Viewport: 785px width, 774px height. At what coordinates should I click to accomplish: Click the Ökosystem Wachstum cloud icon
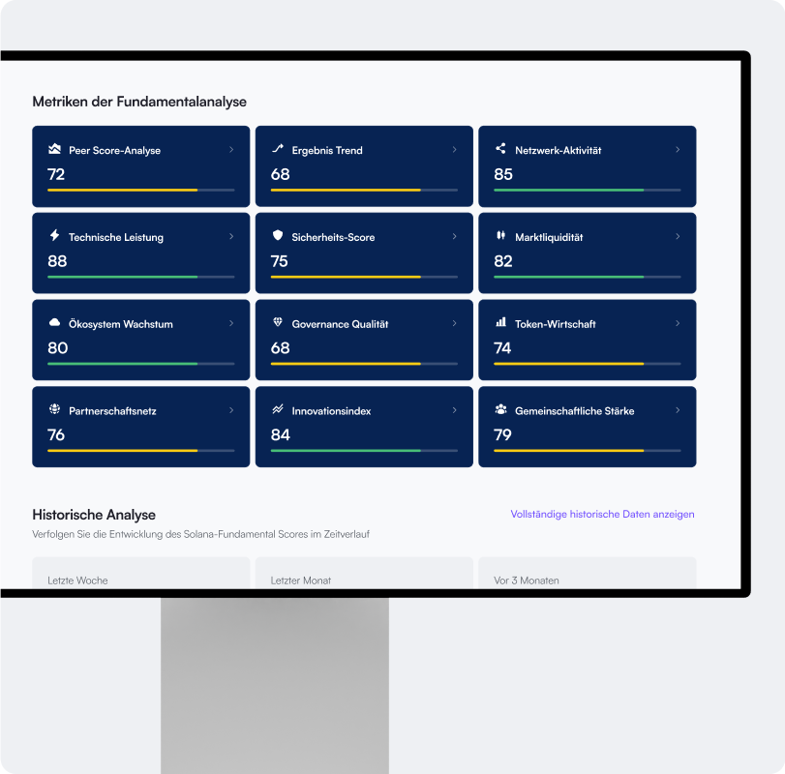point(54,322)
